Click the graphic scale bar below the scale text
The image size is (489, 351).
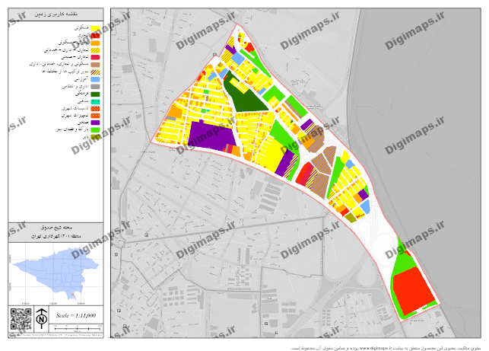point(78,328)
